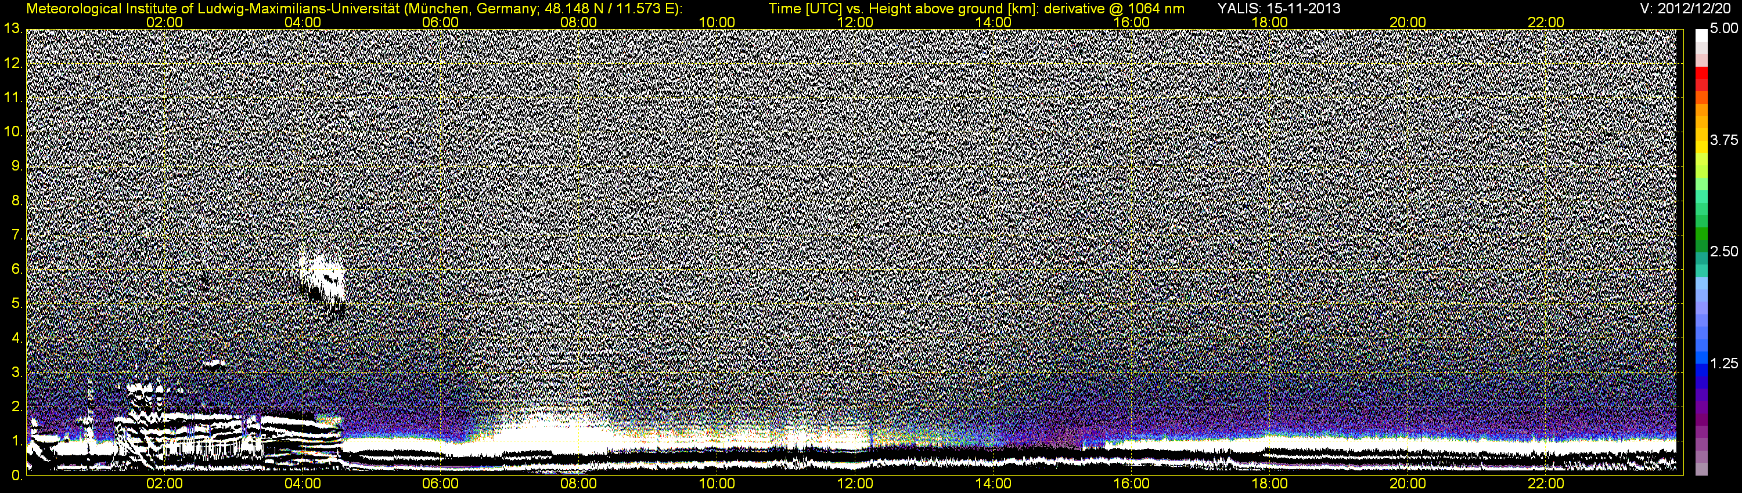This screenshot has height=493, width=1742.
Task: Click the '14:00' label on the bottom time axis
Action: pyautogui.click(x=994, y=484)
